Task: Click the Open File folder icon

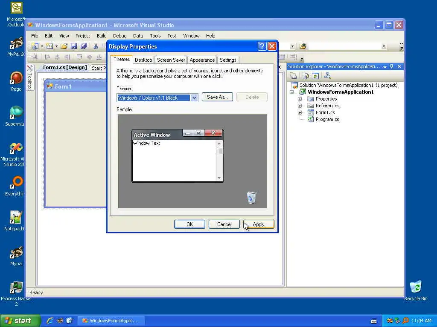Action: point(64,46)
